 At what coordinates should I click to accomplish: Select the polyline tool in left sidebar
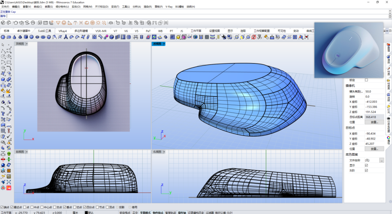3,51
